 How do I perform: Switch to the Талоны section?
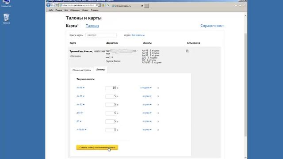click(x=92, y=26)
